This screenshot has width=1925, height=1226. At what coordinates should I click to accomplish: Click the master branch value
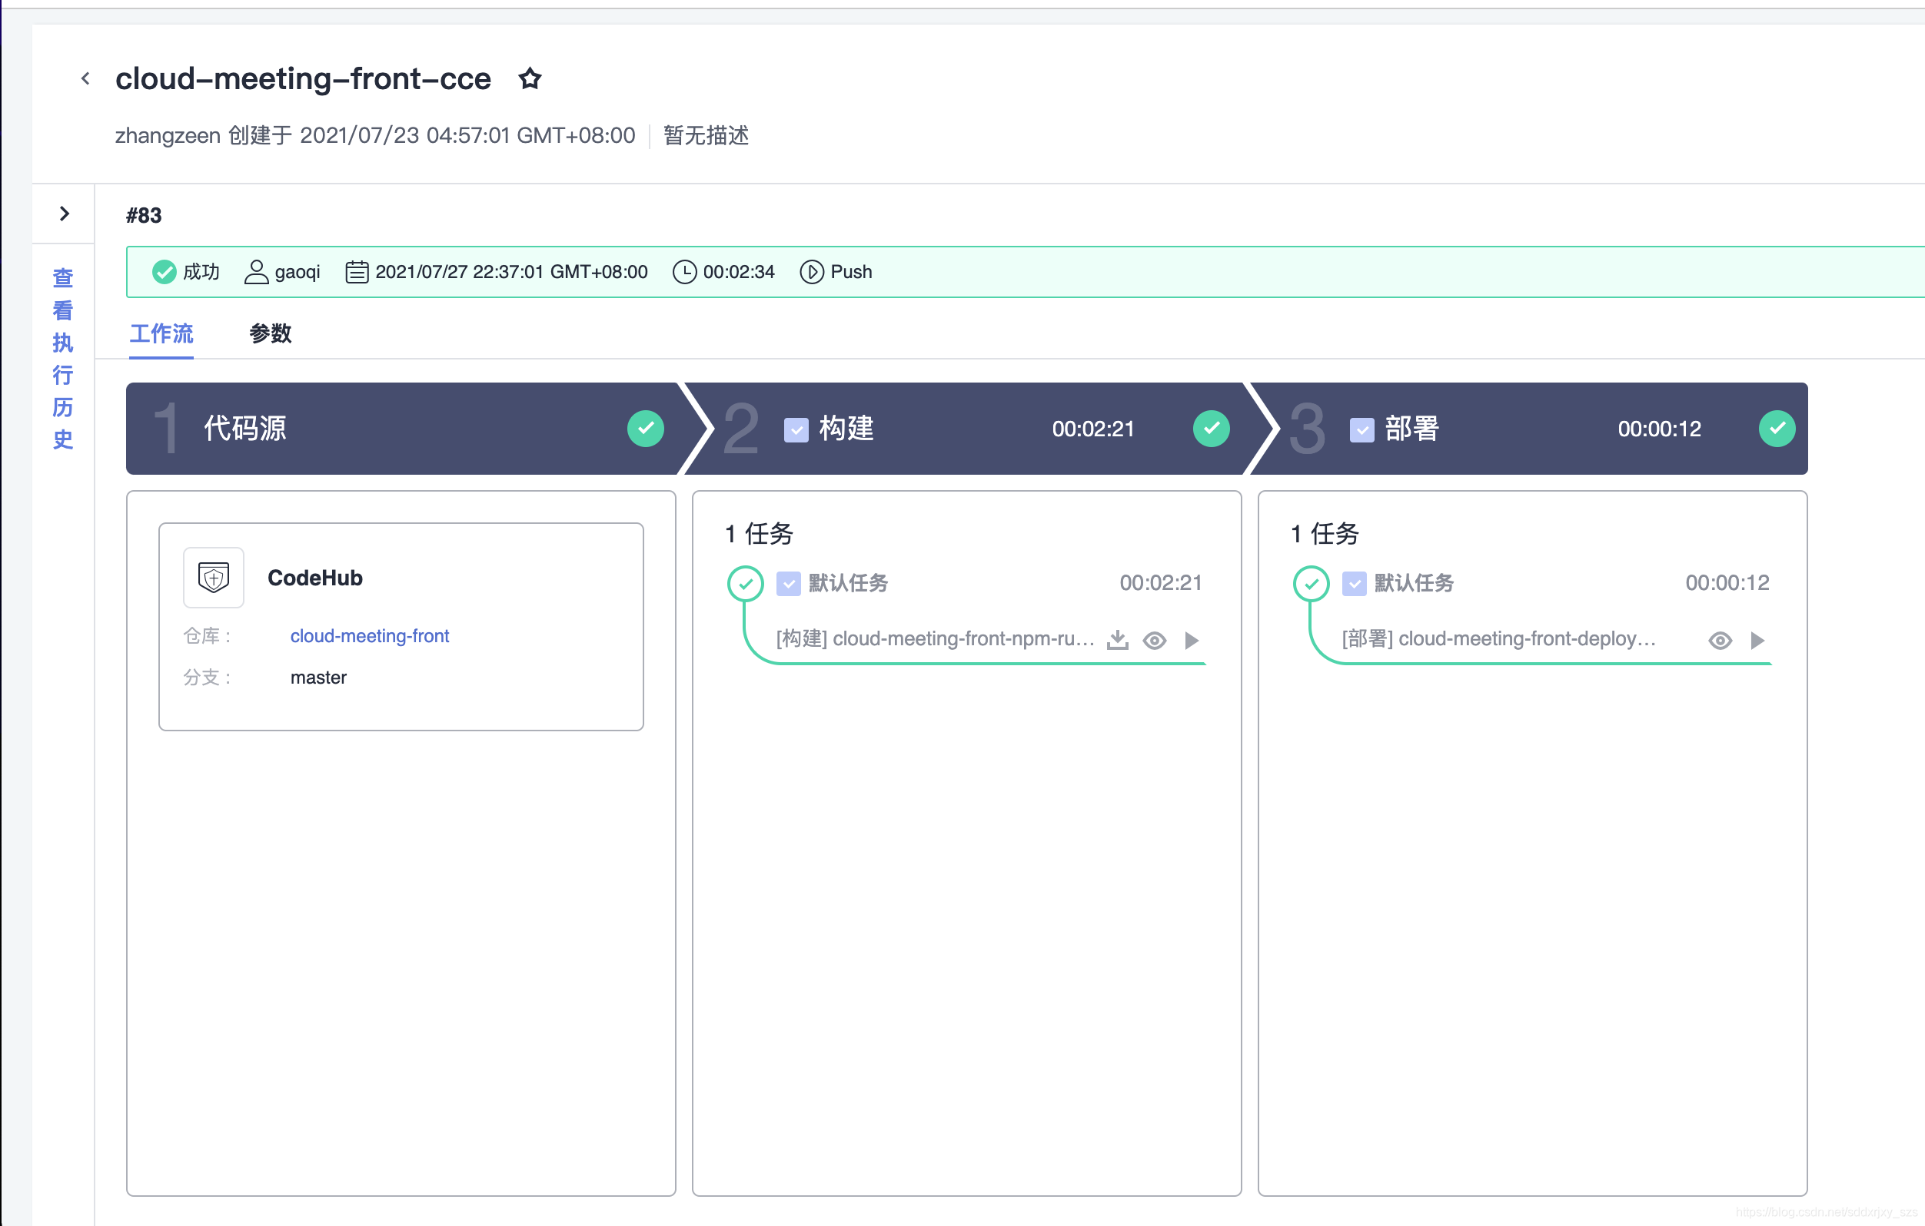pos(318,678)
